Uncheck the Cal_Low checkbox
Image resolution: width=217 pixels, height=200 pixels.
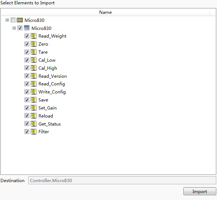[27, 60]
